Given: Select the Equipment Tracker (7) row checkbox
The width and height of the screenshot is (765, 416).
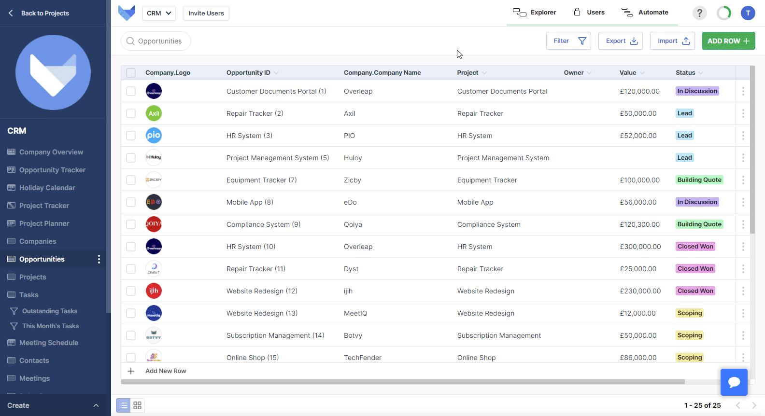Looking at the screenshot, I should [131, 180].
